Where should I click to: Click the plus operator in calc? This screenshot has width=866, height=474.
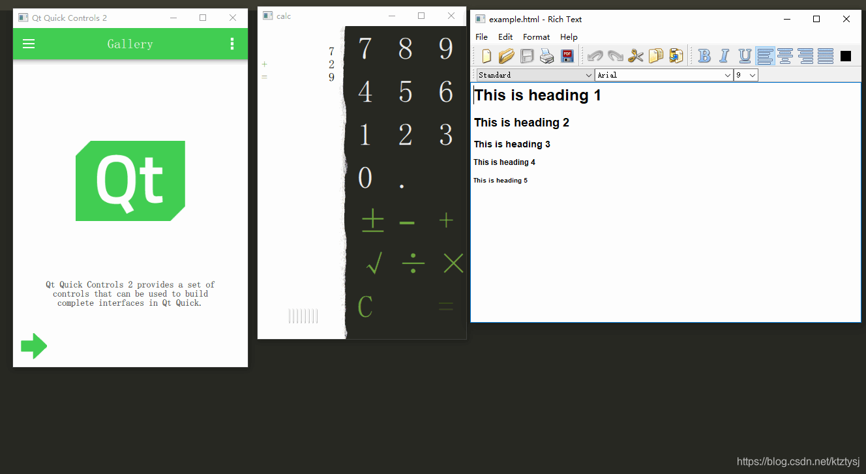[x=446, y=221]
